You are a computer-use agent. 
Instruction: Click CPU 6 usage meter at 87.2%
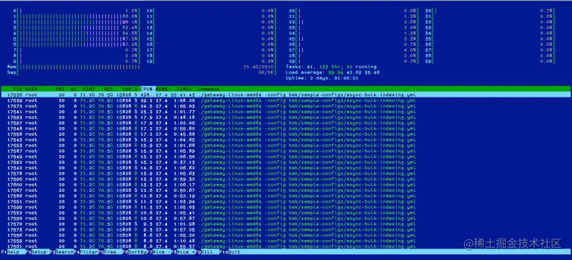pos(77,44)
